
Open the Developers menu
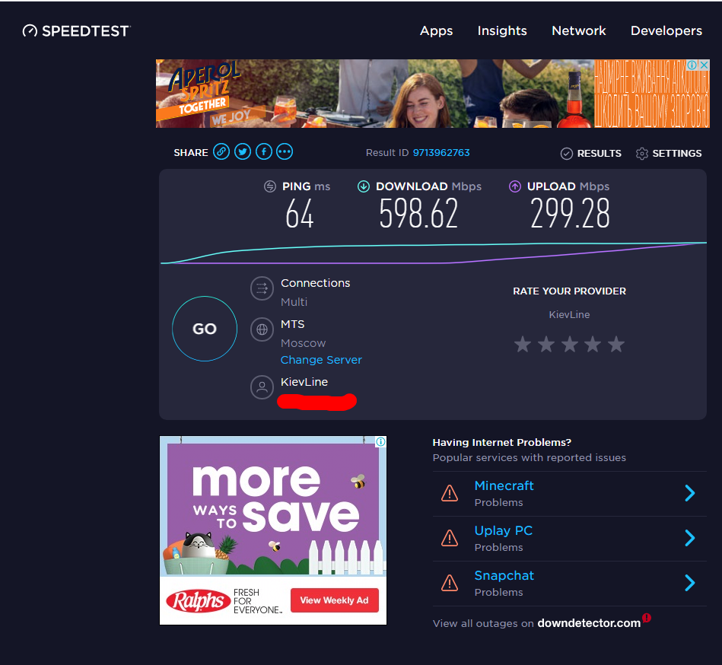(666, 31)
